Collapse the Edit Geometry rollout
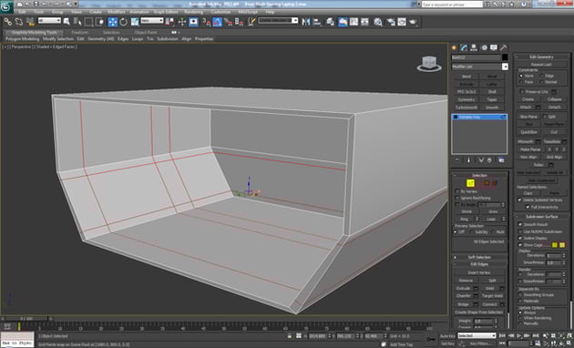574x348 pixels. click(542, 56)
